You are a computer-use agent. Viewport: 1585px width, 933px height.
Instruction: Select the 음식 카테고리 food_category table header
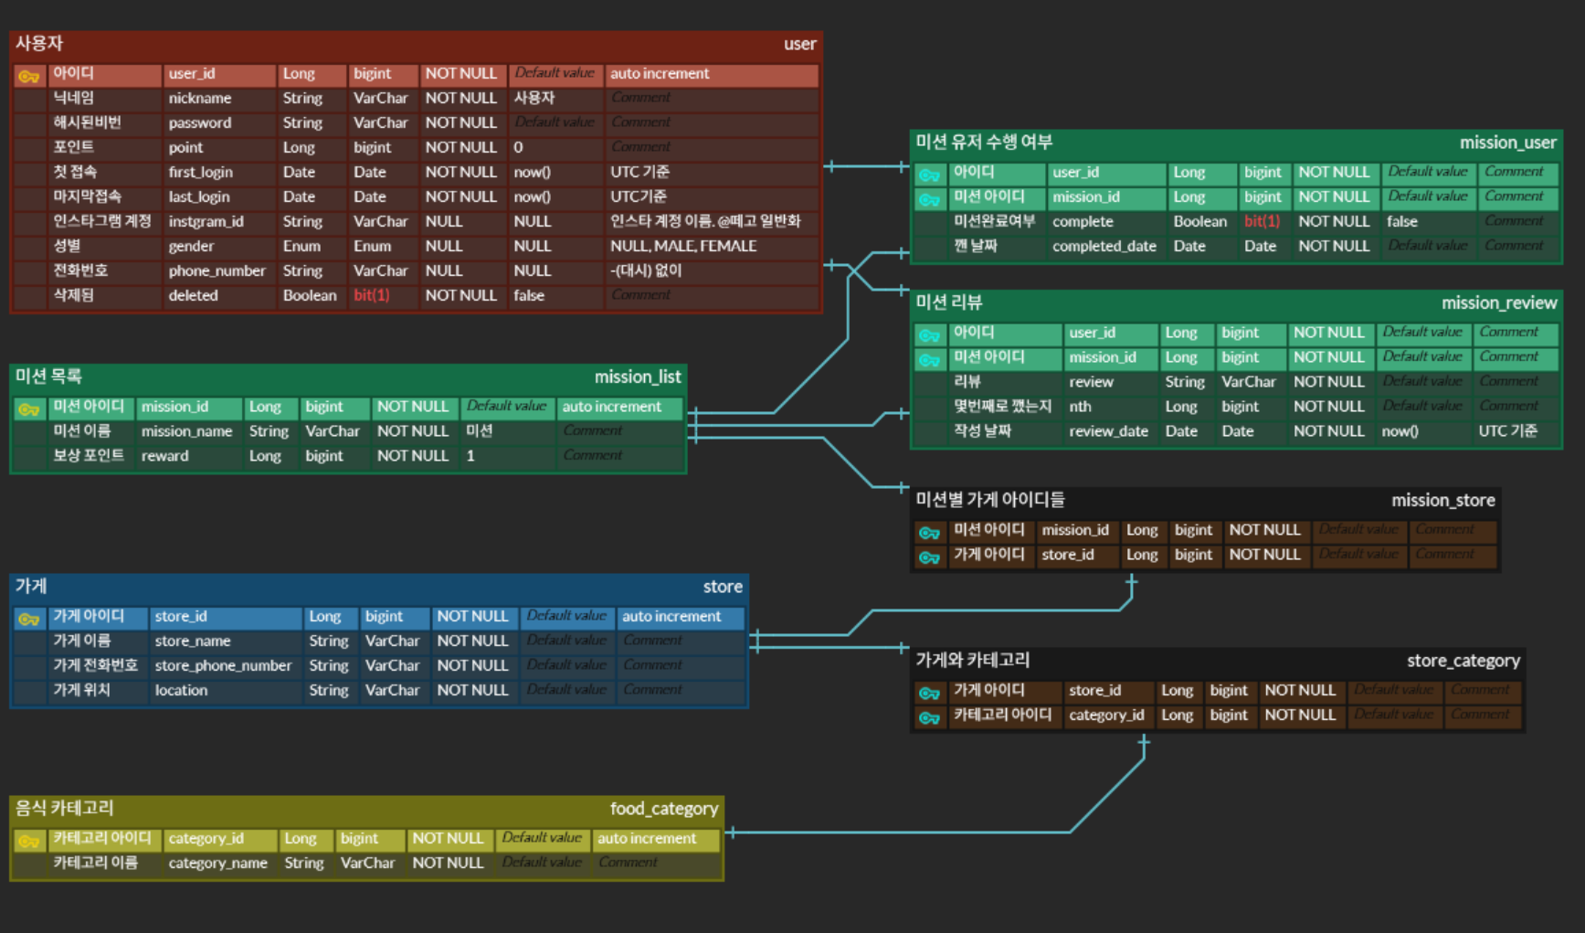point(366,809)
